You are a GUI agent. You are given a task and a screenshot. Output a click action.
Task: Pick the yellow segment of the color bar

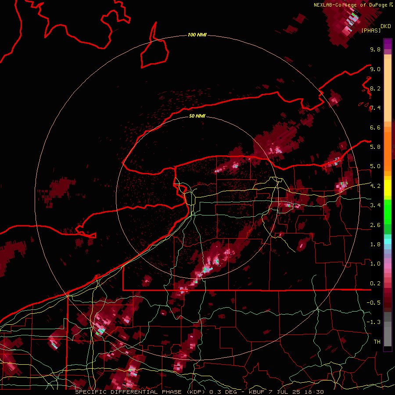coord(388,188)
